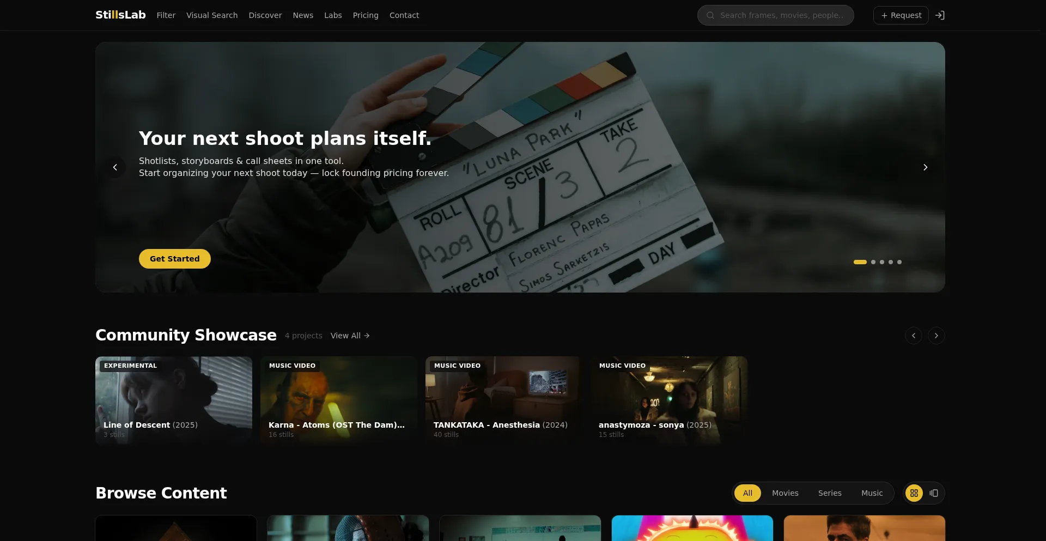Viewport: 1046px width, 541px height.
Task: Open Karna - Atoms project card
Action: (339, 400)
